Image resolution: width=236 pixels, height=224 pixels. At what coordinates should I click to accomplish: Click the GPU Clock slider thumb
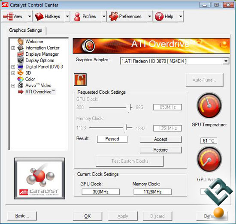(129, 108)
